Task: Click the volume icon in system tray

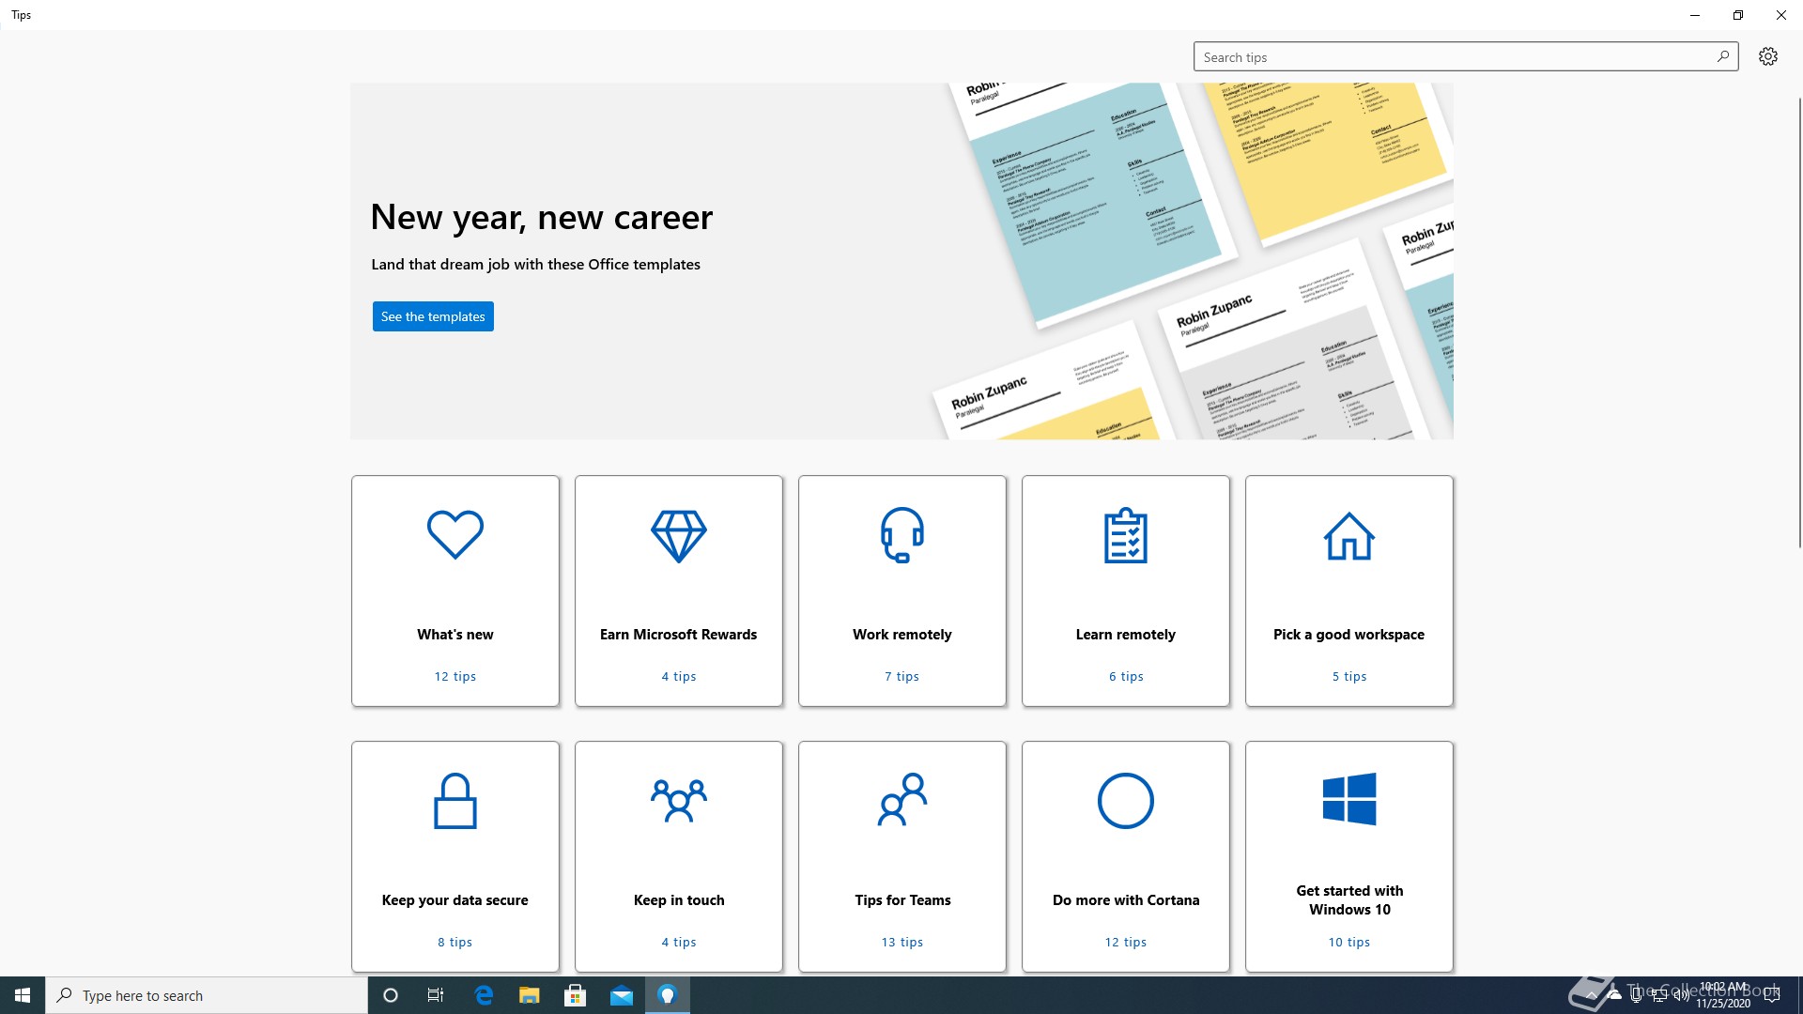Action: pos(1681,995)
